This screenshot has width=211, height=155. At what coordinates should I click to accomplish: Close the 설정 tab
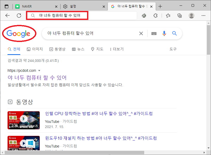[104, 6]
